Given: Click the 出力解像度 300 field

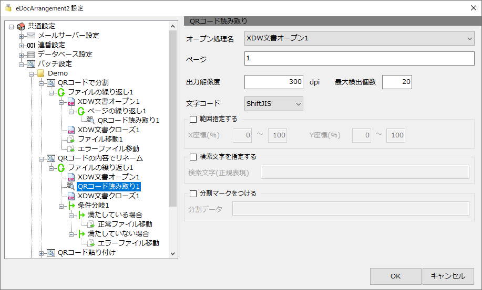Looking at the screenshot, I should coord(273,82).
